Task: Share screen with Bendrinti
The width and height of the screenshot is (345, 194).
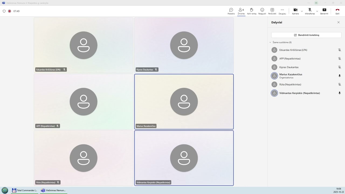Action: tap(324, 11)
